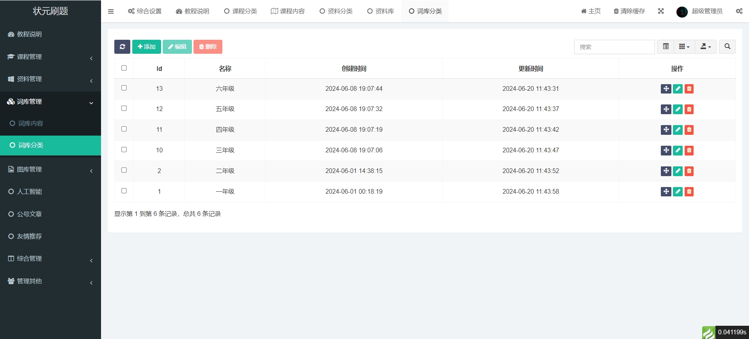
Task: Check the box for row Id 1
Action: 124,191
